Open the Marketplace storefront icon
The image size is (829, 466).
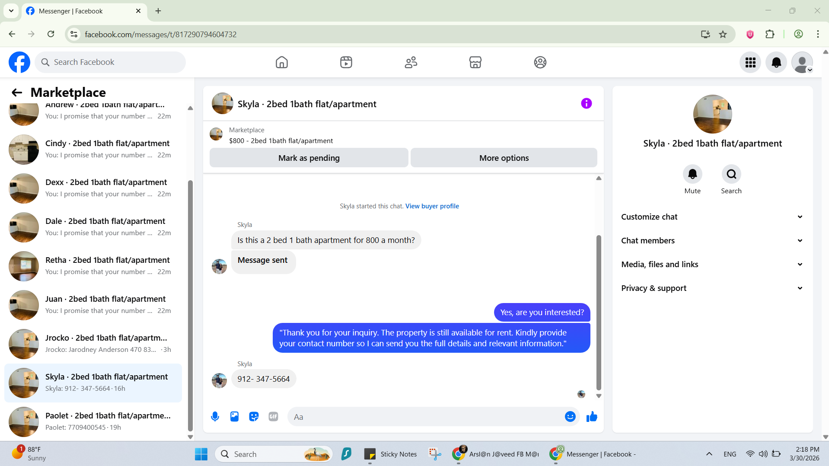coord(475,62)
